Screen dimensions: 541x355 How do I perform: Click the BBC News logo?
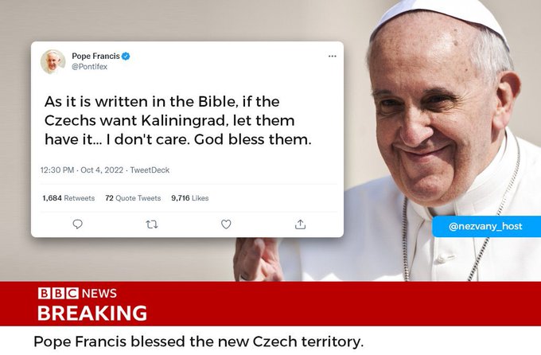[77, 293]
